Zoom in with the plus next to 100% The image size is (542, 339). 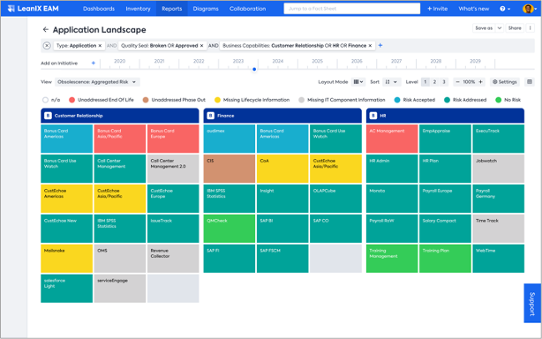480,82
